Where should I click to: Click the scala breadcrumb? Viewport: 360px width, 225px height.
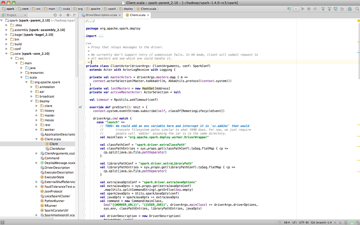[x=64, y=9]
